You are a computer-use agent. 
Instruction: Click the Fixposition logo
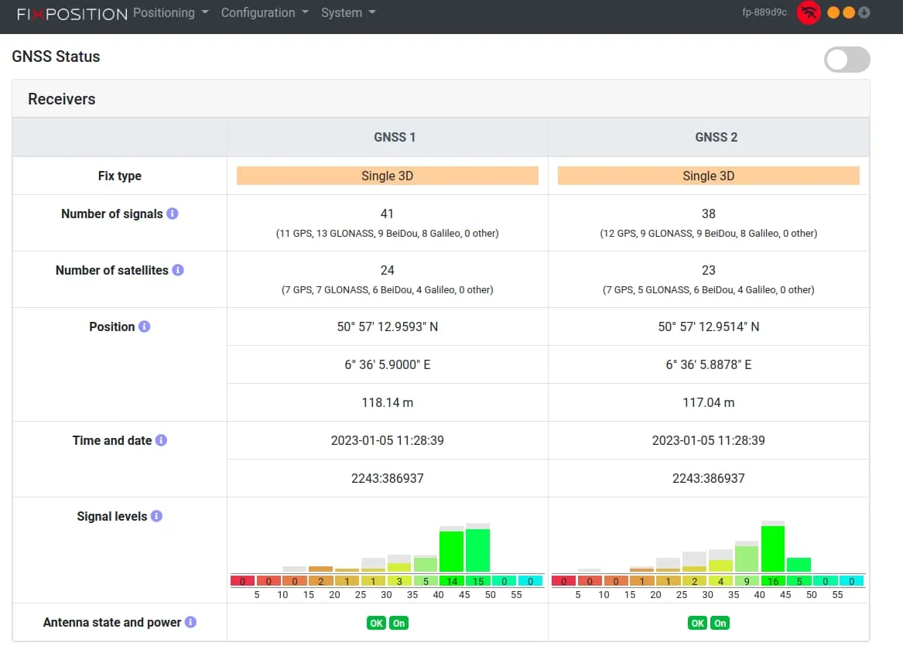coord(71,14)
